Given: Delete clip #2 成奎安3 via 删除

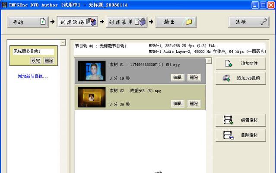Looking at the screenshot, I should click(194, 104).
